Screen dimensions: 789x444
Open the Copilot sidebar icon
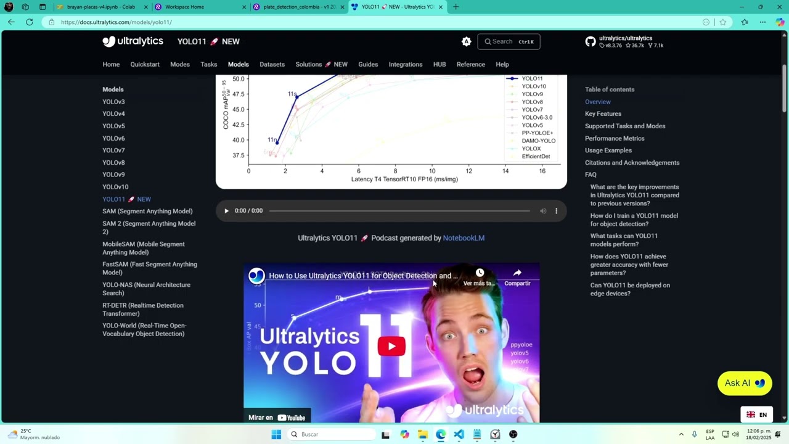(x=780, y=22)
